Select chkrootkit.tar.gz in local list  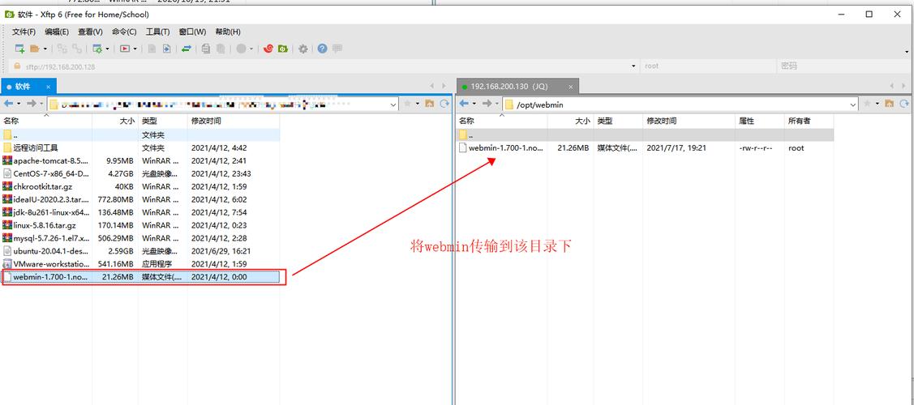[x=139, y=186]
